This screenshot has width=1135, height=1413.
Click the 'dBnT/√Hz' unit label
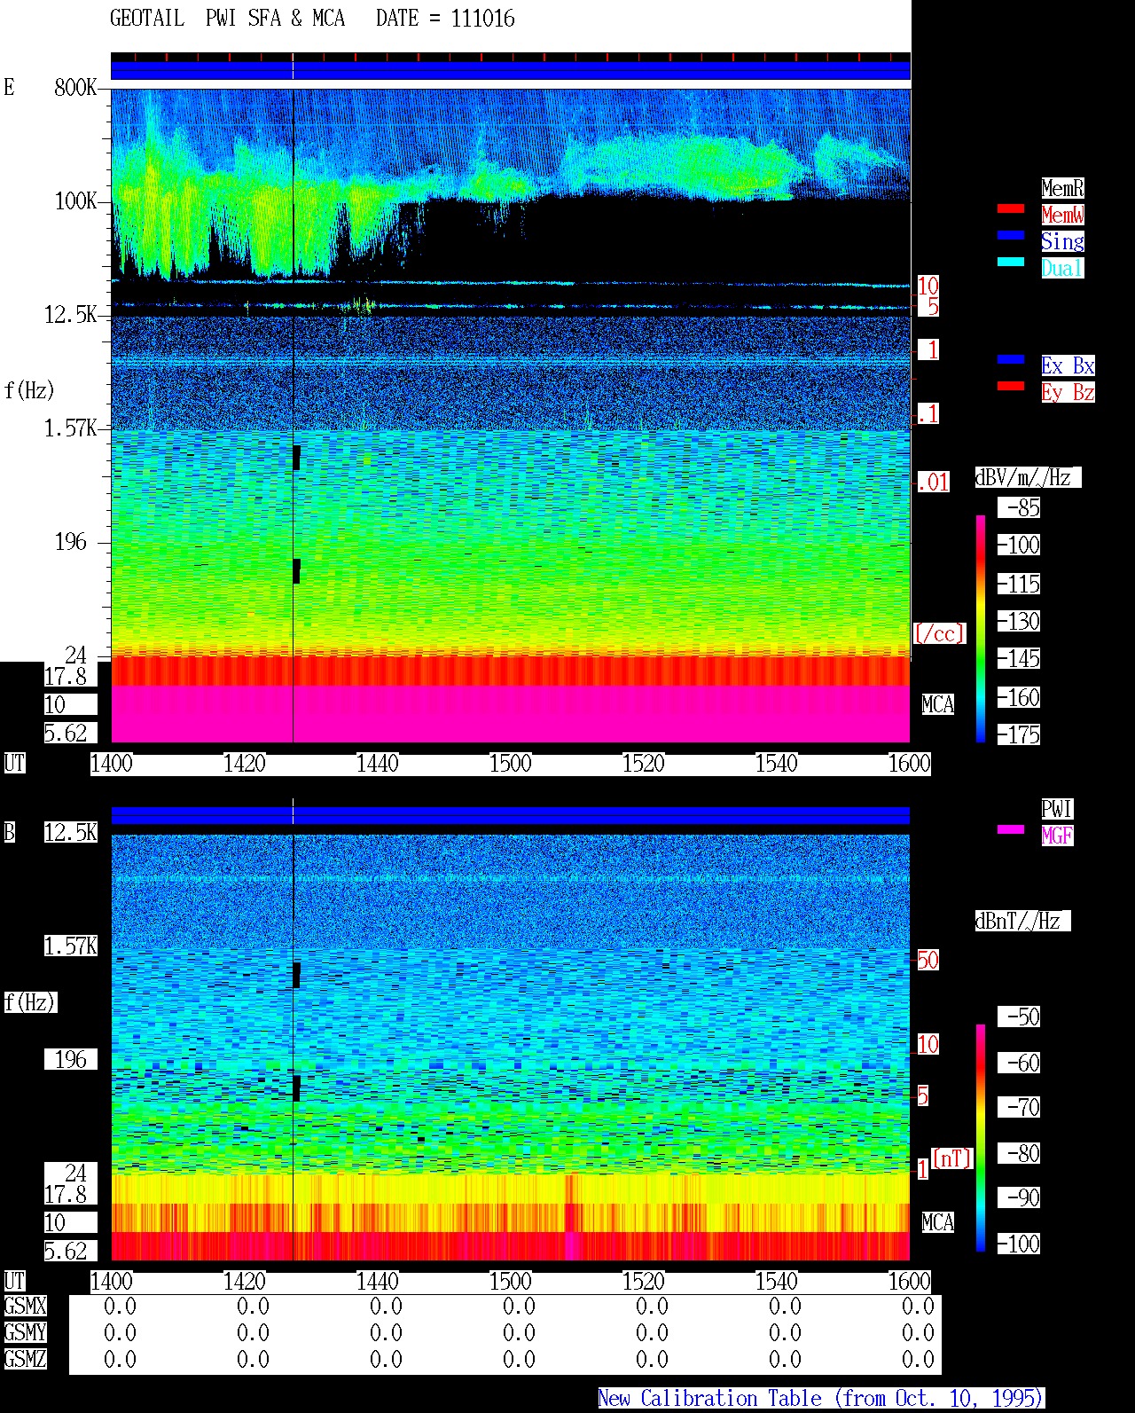[1022, 921]
